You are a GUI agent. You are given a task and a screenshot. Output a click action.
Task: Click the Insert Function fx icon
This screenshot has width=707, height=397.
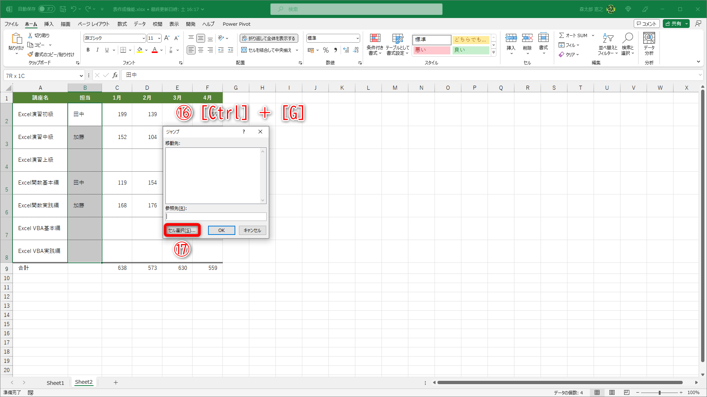115,75
